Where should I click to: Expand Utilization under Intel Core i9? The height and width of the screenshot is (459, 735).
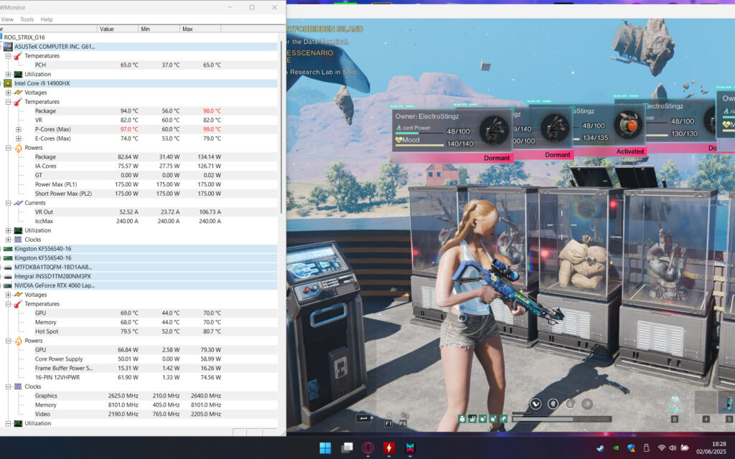click(x=8, y=230)
